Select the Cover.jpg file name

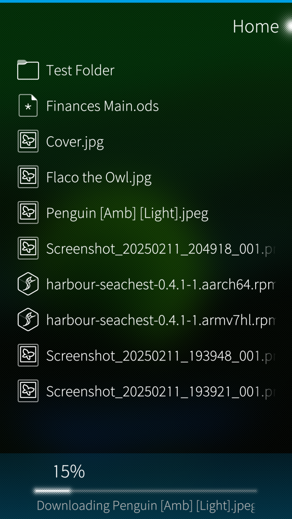pyautogui.click(x=75, y=141)
